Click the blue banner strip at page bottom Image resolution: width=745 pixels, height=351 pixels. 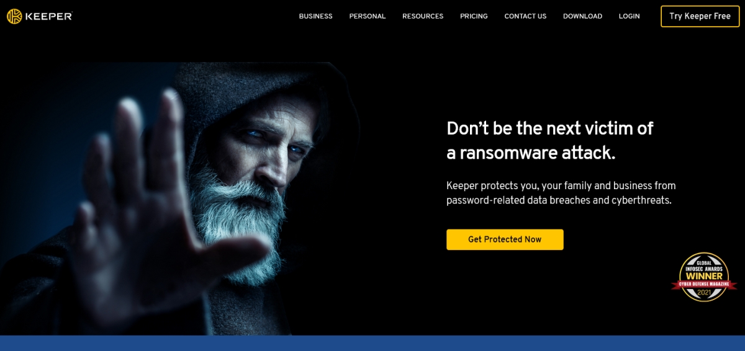(x=372, y=343)
